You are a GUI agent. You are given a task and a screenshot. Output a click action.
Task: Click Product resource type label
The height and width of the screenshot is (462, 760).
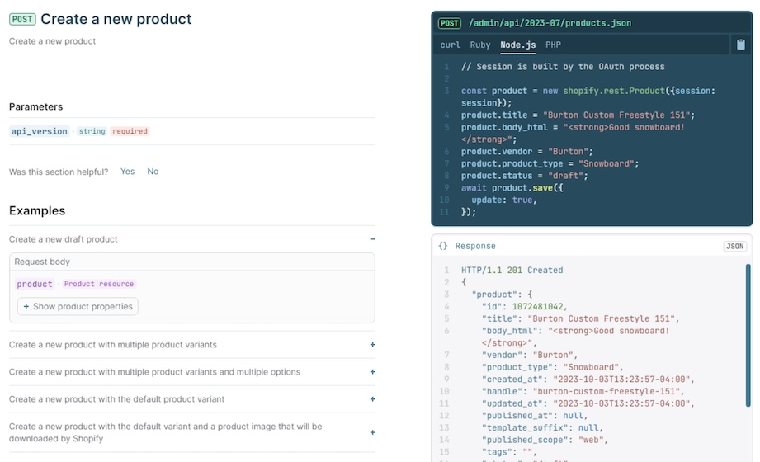(x=99, y=284)
